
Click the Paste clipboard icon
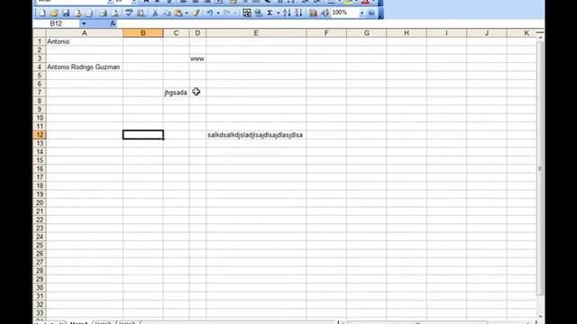(179, 13)
